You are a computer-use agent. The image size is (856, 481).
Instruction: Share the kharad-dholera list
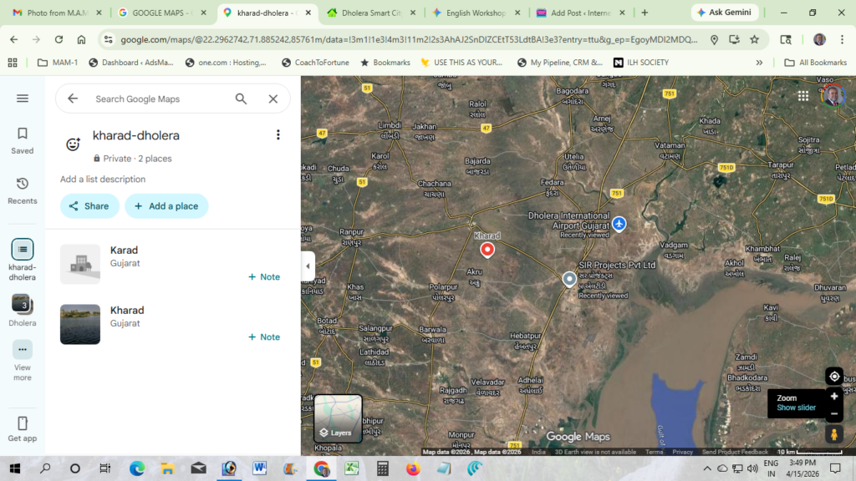[x=89, y=206]
